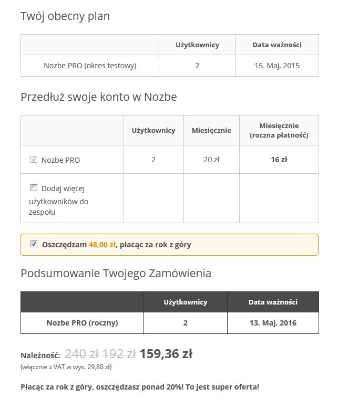
Task: Click the 15. Maj, 2015 expiry date
Action: pyautogui.click(x=277, y=66)
